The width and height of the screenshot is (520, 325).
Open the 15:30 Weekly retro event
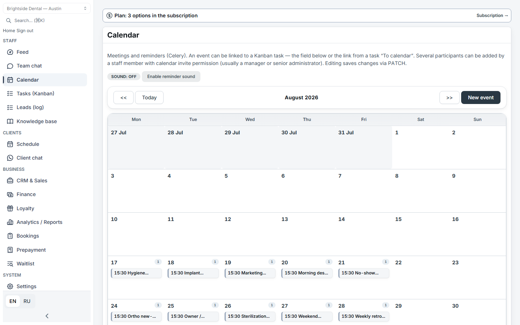coord(364,316)
